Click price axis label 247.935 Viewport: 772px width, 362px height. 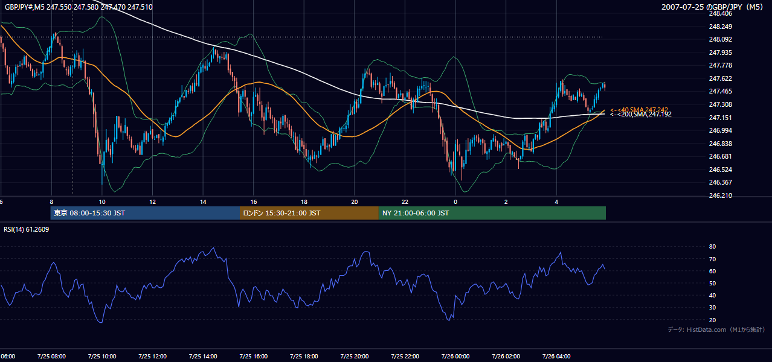[x=721, y=52]
